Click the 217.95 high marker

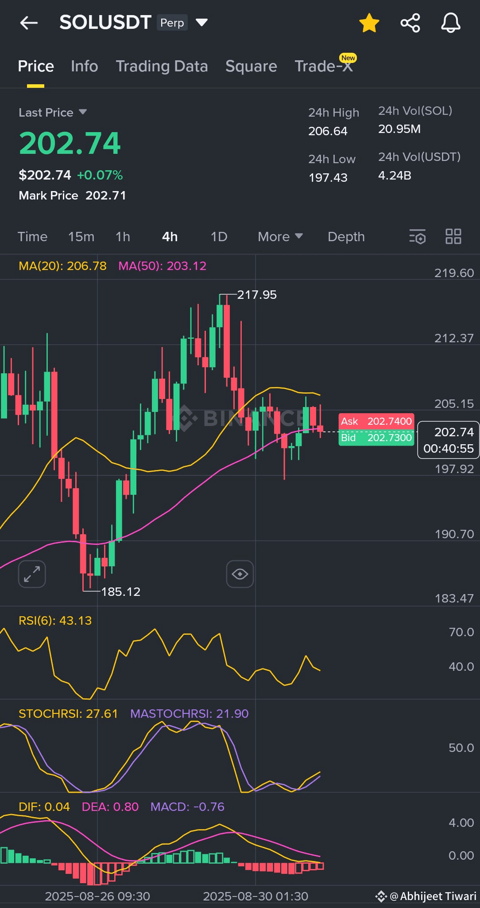coord(257,295)
